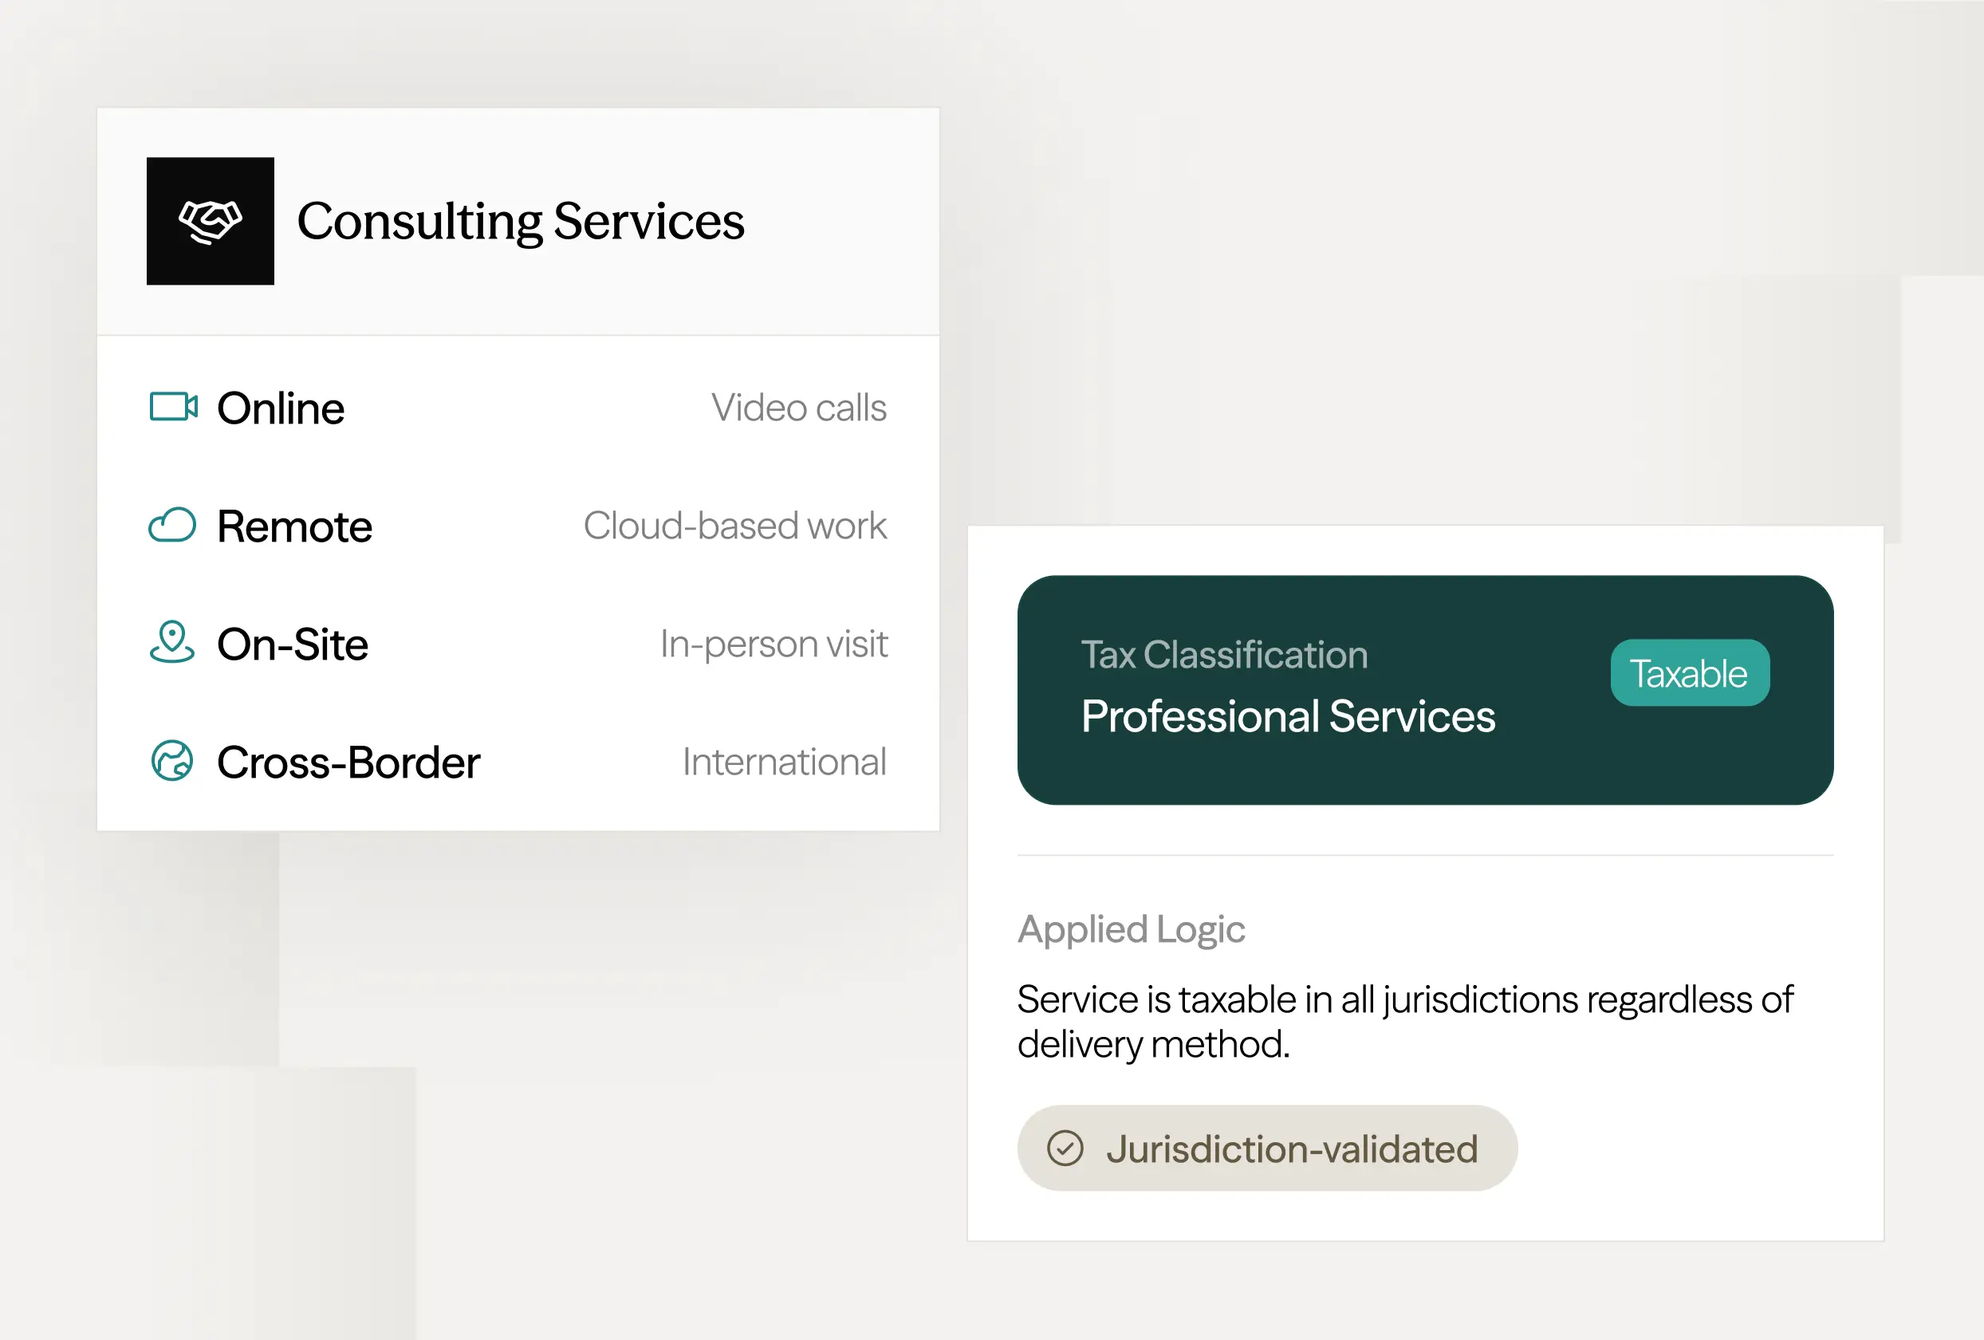Click the International description text

[x=784, y=762]
